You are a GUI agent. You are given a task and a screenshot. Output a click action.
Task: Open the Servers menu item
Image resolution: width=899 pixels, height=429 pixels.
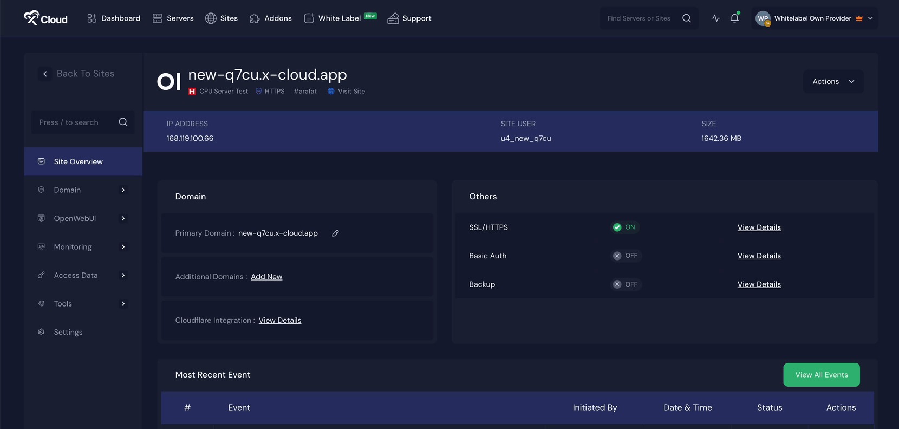click(x=173, y=18)
